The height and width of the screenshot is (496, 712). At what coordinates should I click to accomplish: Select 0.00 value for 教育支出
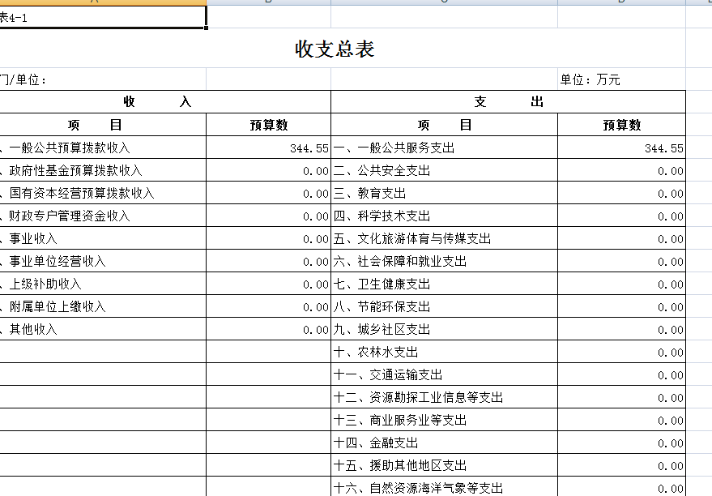621,193
